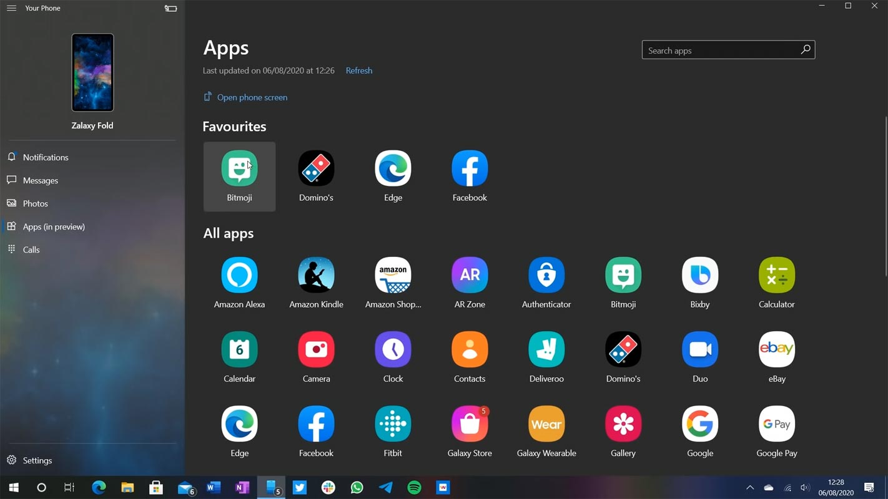
Task: Open Word from the taskbar
Action: point(214,487)
